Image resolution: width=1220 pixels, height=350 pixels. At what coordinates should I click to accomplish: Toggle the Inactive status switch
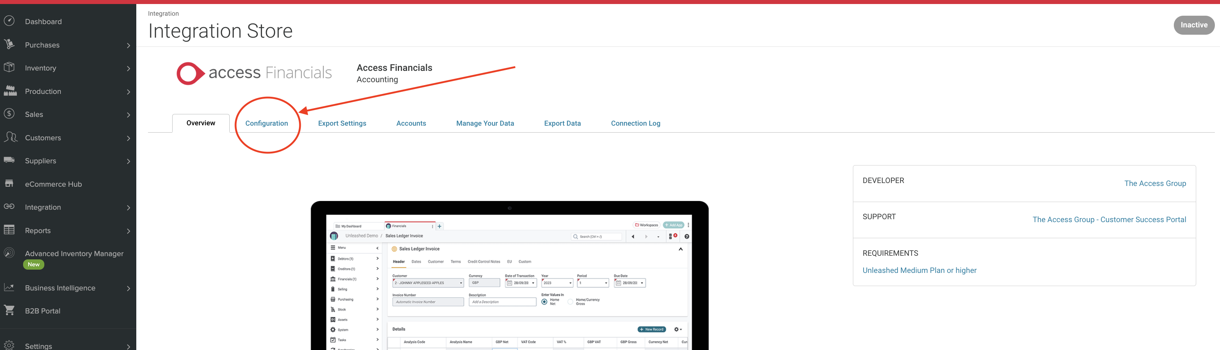tap(1194, 25)
